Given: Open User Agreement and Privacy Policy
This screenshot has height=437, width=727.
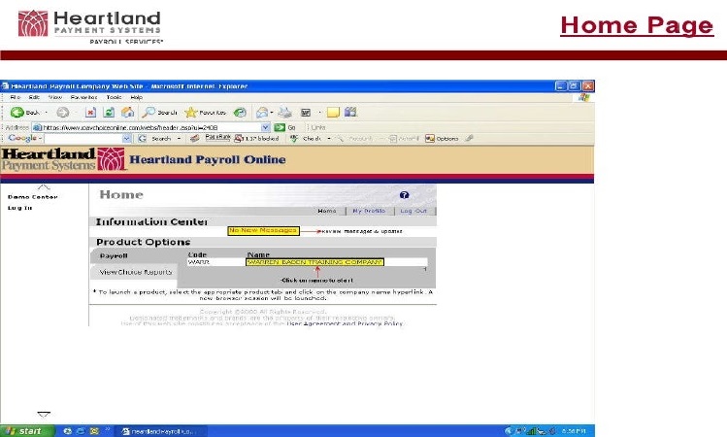Looking at the screenshot, I should pos(345,323).
